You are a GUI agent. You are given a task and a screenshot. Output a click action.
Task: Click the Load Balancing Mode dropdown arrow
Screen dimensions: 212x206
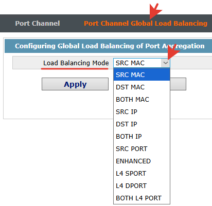(x=166, y=63)
